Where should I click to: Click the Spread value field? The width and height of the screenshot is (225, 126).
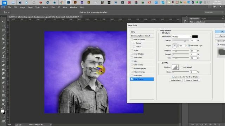(x=193, y=54)
